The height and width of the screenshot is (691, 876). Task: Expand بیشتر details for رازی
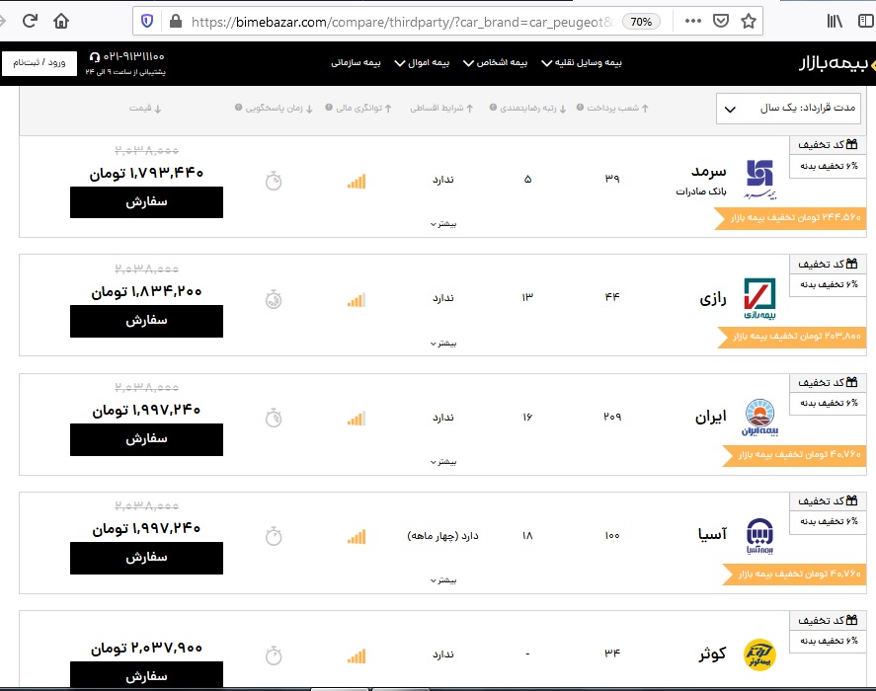tap(443, 343)
